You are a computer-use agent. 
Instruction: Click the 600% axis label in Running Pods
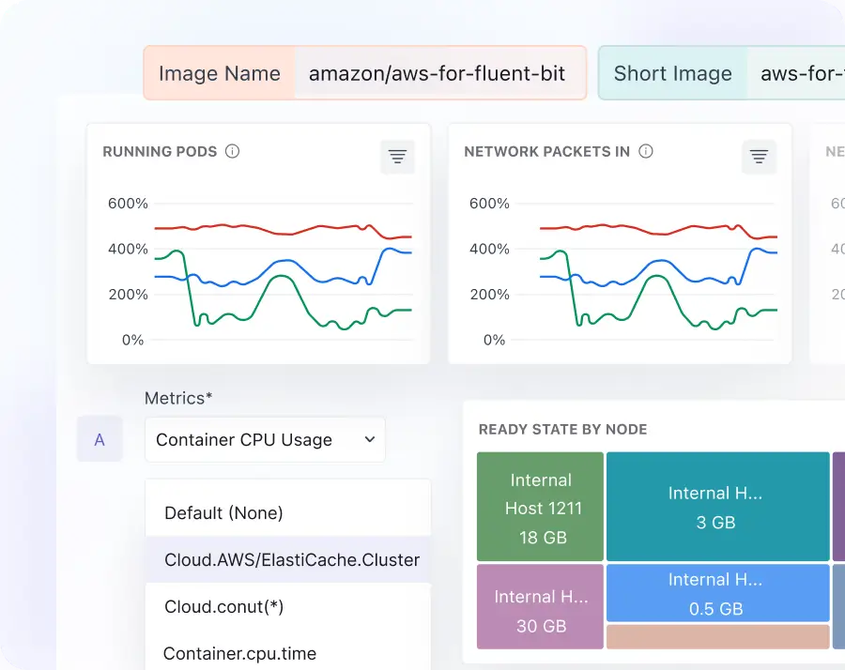coord(128,203)
